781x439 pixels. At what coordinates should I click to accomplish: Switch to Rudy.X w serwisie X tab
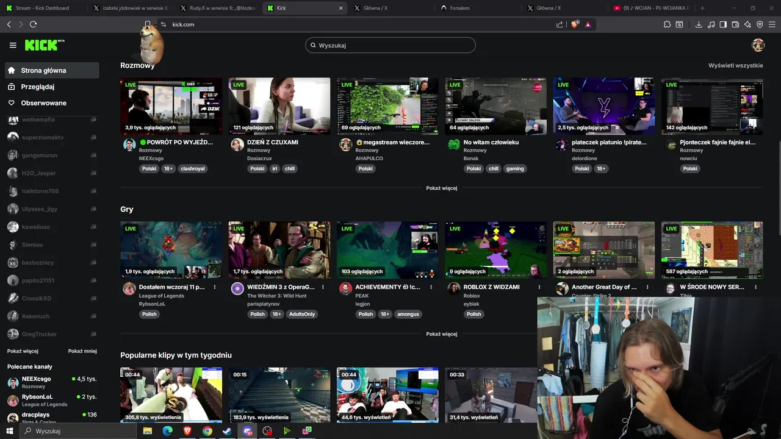tap(218, 8)
